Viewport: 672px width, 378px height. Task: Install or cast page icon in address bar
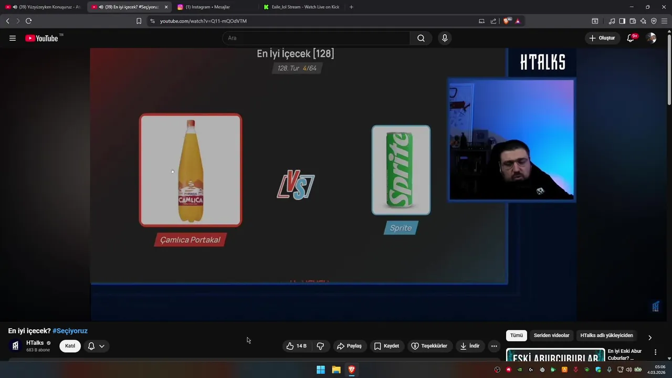(x=481, y=21)
